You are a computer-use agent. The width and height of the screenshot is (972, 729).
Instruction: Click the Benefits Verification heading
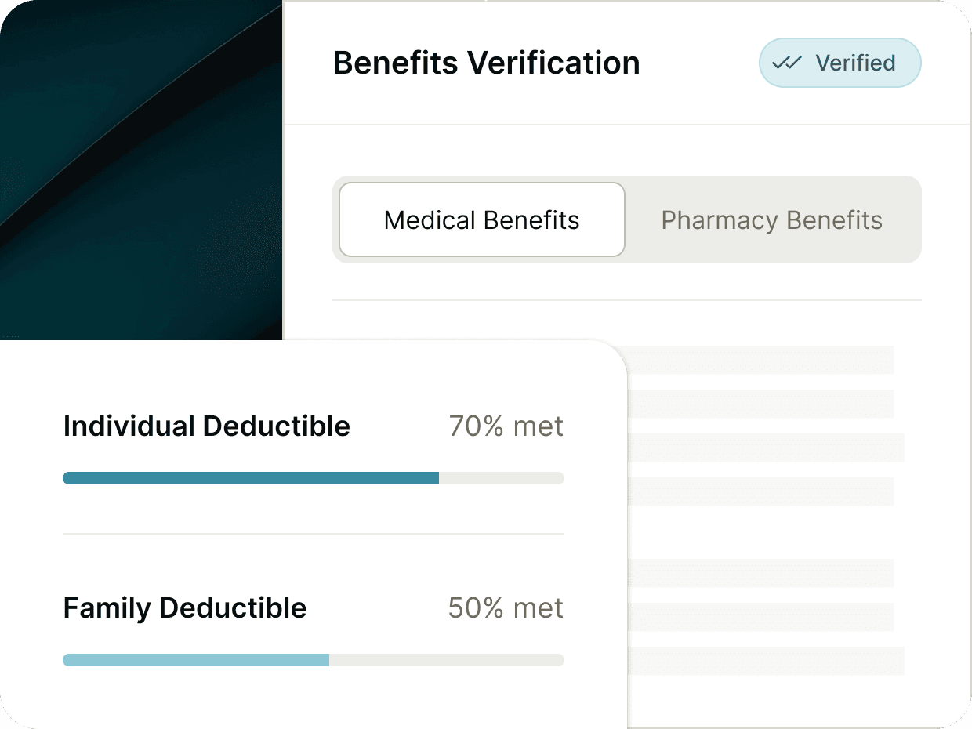[487, 63]
